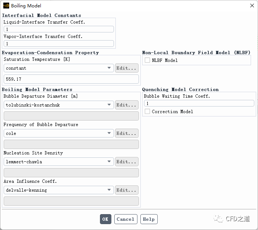258x230 pixels.
Task: Click the saturation temperature value 559.17
Action: 71,79
